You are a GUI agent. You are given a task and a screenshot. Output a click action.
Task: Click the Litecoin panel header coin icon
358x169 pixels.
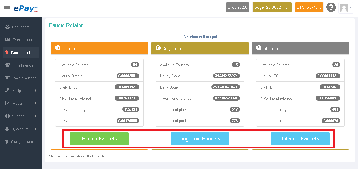click(x=259, y=48)
